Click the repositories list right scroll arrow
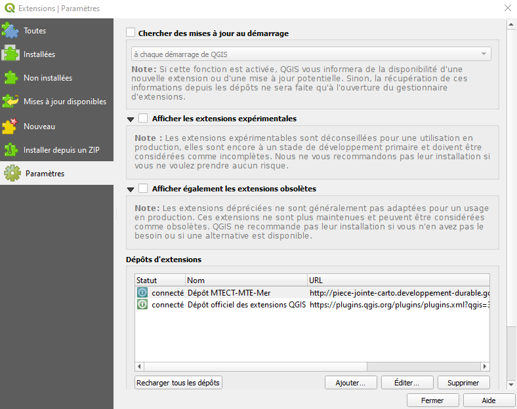Screen dimensions: 517x409 (485, 366)
